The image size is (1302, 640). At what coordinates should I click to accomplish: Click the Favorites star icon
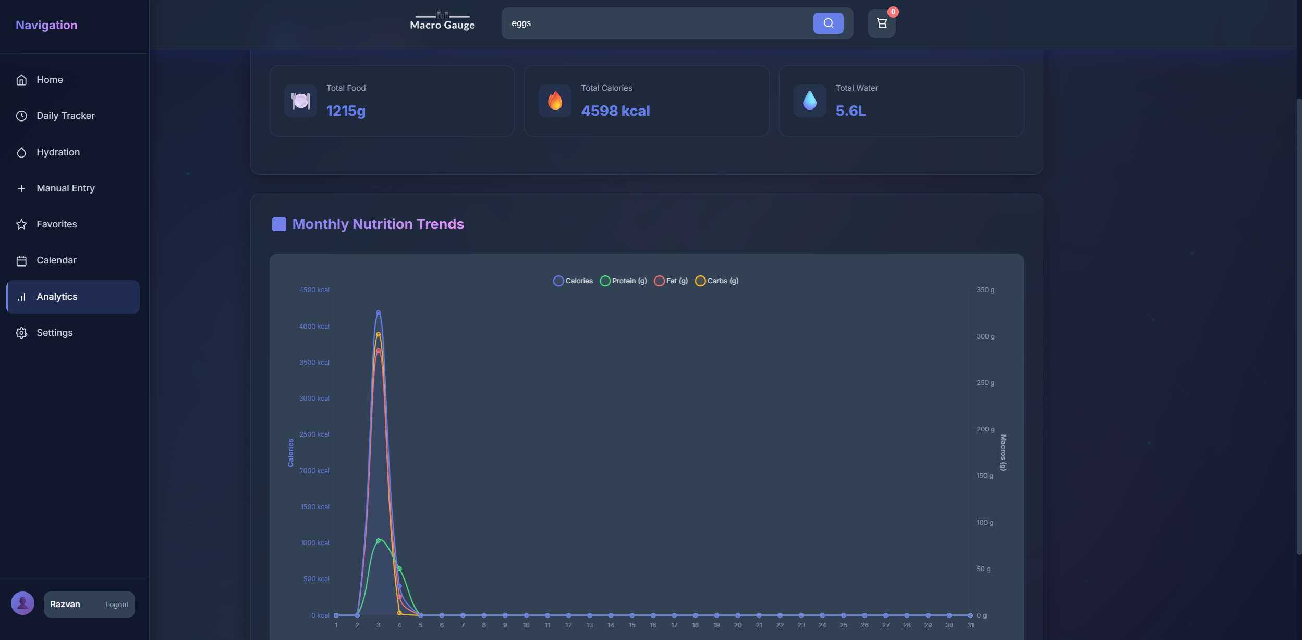(x=21, y=224)
